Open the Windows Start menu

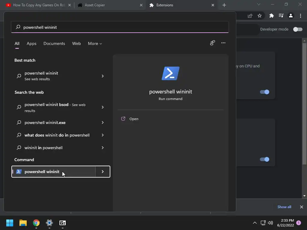[x=10, y=223]
